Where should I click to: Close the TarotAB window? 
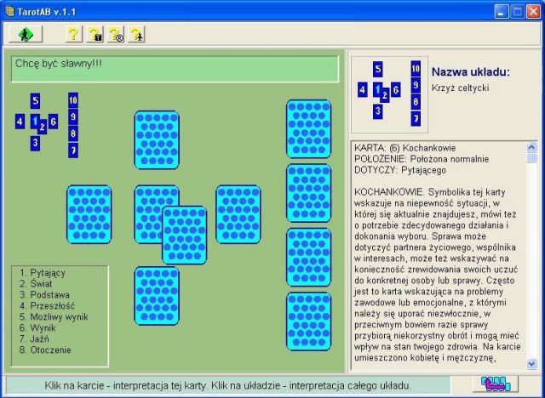[533, 11]
